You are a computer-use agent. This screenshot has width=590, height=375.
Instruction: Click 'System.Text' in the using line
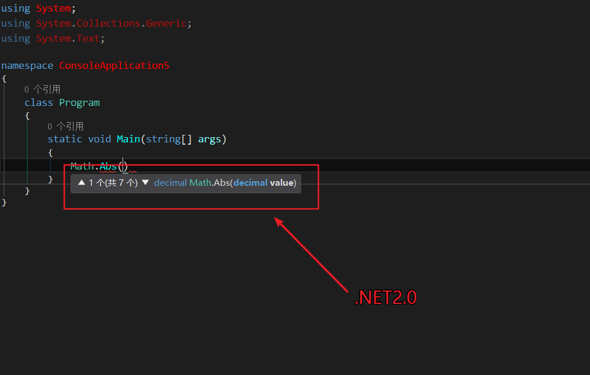[68, 38]
